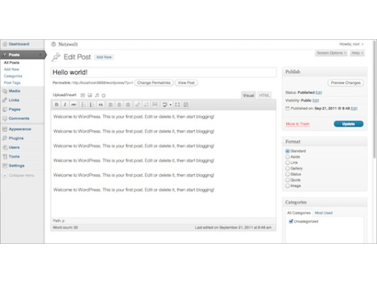Switch to the Most Used categories tab
Screen dimensions: 377x283
point(324,213)
